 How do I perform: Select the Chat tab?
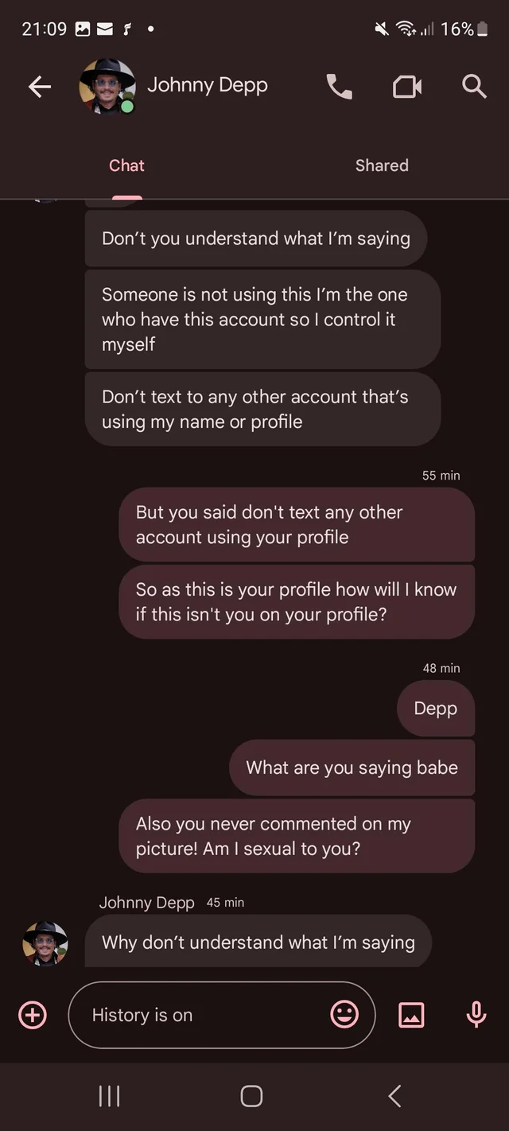click(x=126, y=165)
